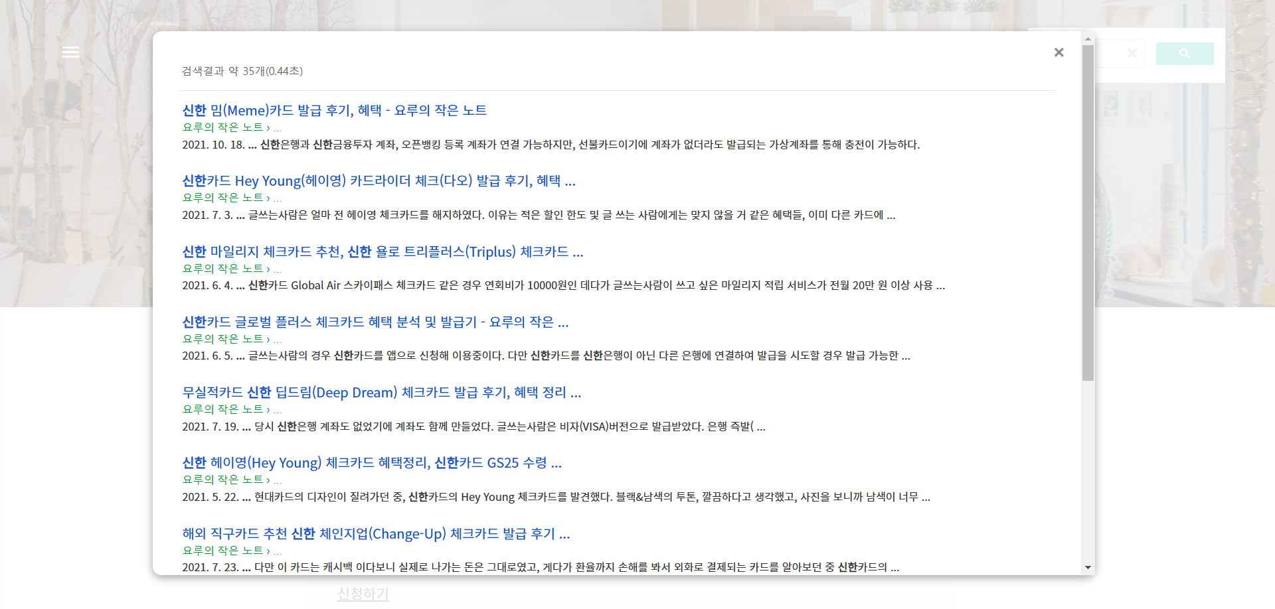The width and height of the screenshot is (1275, 609).
Task: Click the results scrollbar thumb
Action: 1088,212
